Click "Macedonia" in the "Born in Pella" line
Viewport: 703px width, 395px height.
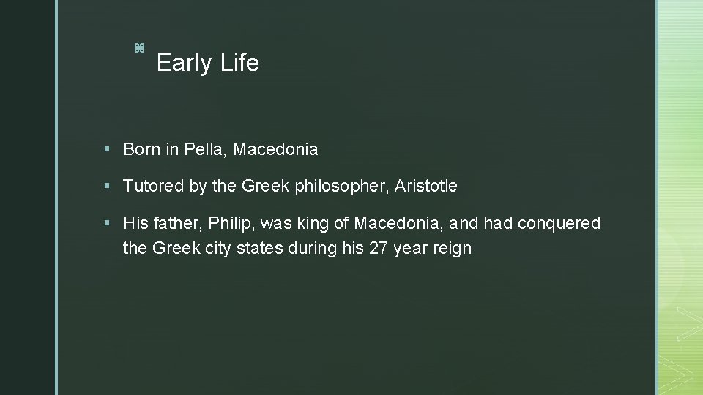point(277,150)
